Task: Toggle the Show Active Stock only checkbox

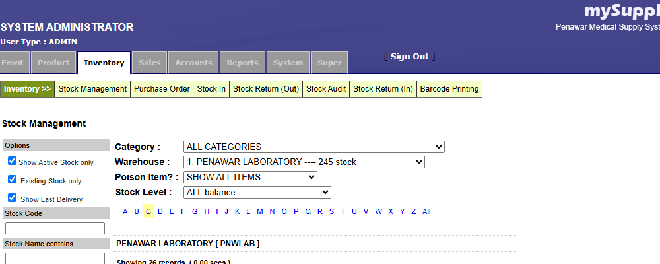Action: coord(12,161)
